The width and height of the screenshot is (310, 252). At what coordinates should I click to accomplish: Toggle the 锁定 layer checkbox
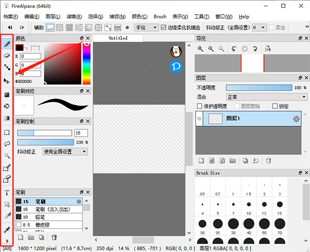(x=275, y=106)
